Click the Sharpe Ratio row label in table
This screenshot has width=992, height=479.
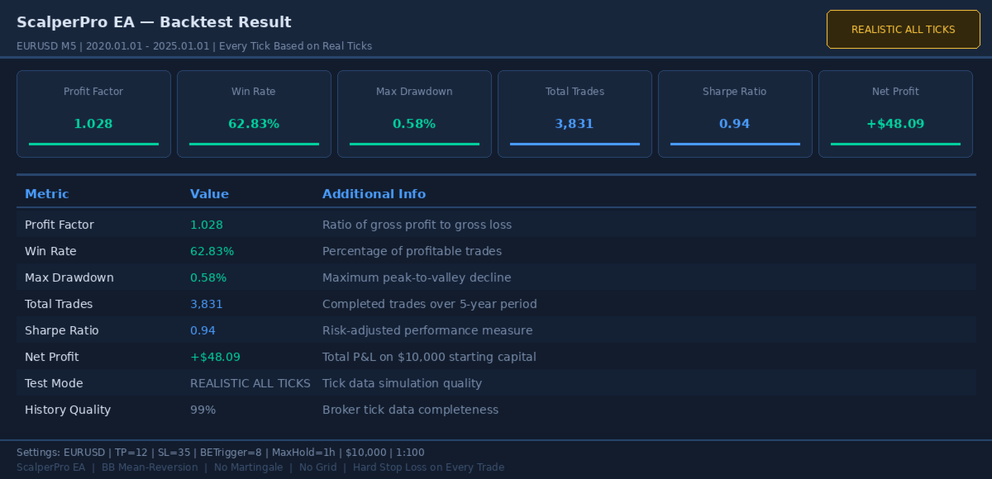pos(62,330)
